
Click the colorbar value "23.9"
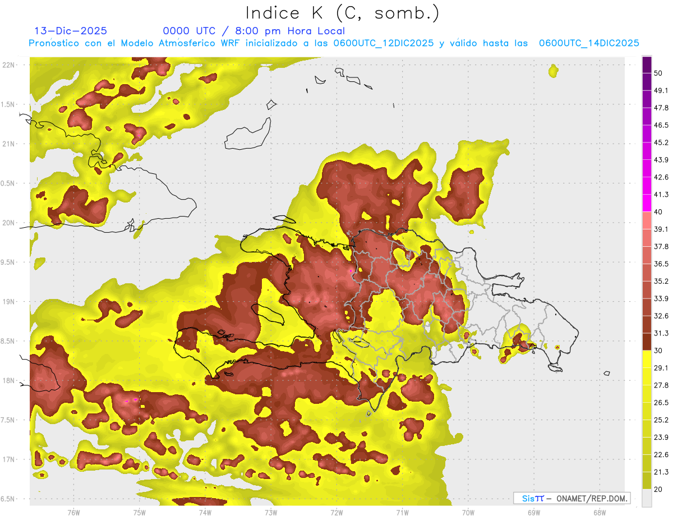click(661, 437)
